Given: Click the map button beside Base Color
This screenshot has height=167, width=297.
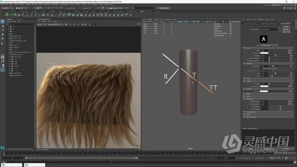Looking at the screenshot, I should (x=291, y=53).
